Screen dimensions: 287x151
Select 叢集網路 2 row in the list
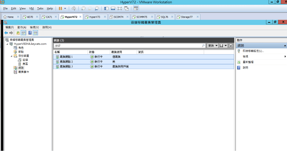coord(66,62)
